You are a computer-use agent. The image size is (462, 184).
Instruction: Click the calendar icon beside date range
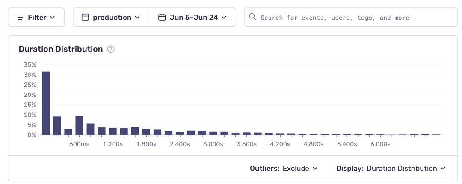[162, 18]
